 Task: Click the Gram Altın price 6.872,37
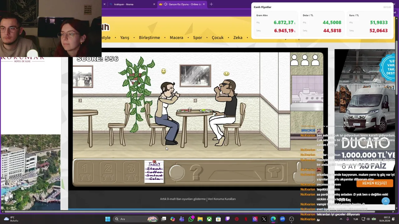284,22
